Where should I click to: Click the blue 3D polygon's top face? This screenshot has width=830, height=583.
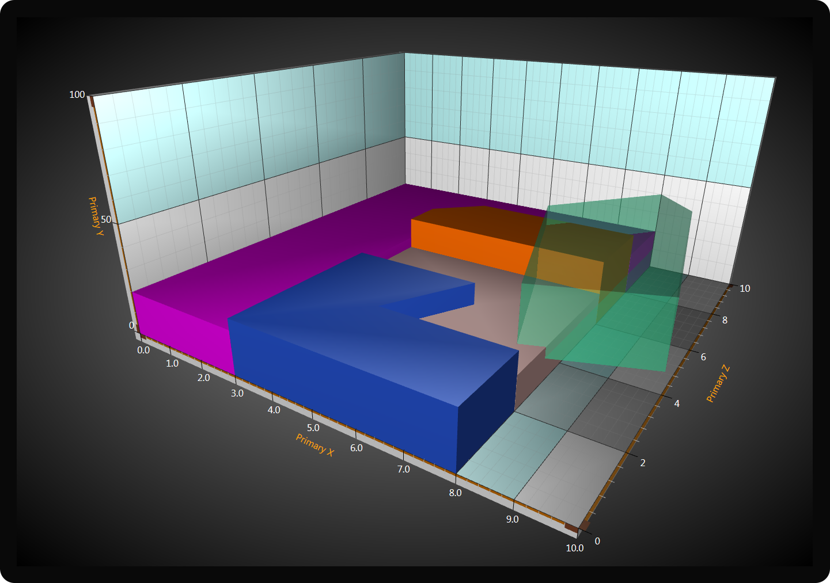(369, 334)
